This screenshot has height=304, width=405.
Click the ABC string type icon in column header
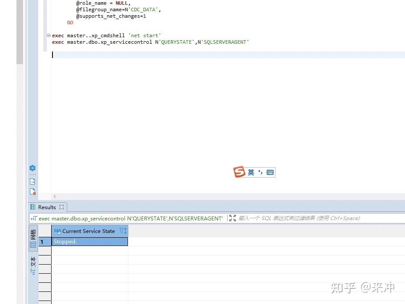(x=59, y=231)
